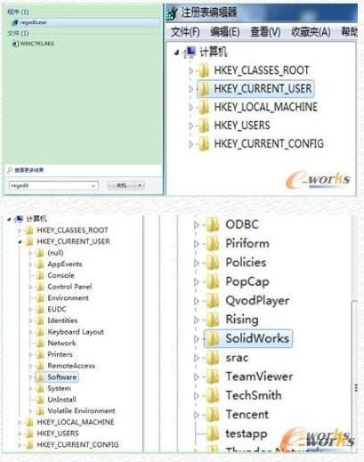
Task: Click the magnifier link to see more results
Action: click(26, 170)
